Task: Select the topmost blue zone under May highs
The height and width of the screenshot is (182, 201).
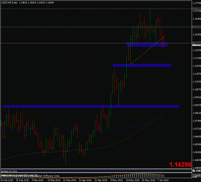Action: click(147, 44)
